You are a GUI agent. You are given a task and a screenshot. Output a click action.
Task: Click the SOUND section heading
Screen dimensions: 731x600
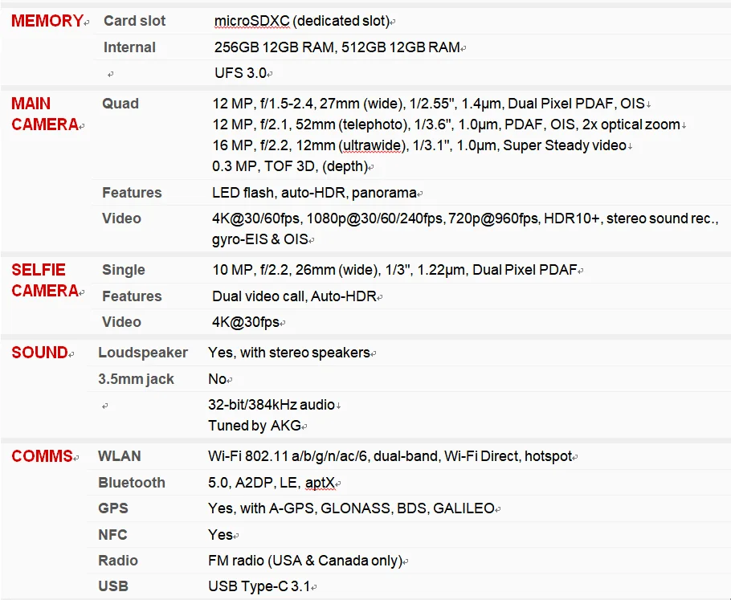(39, 353)
